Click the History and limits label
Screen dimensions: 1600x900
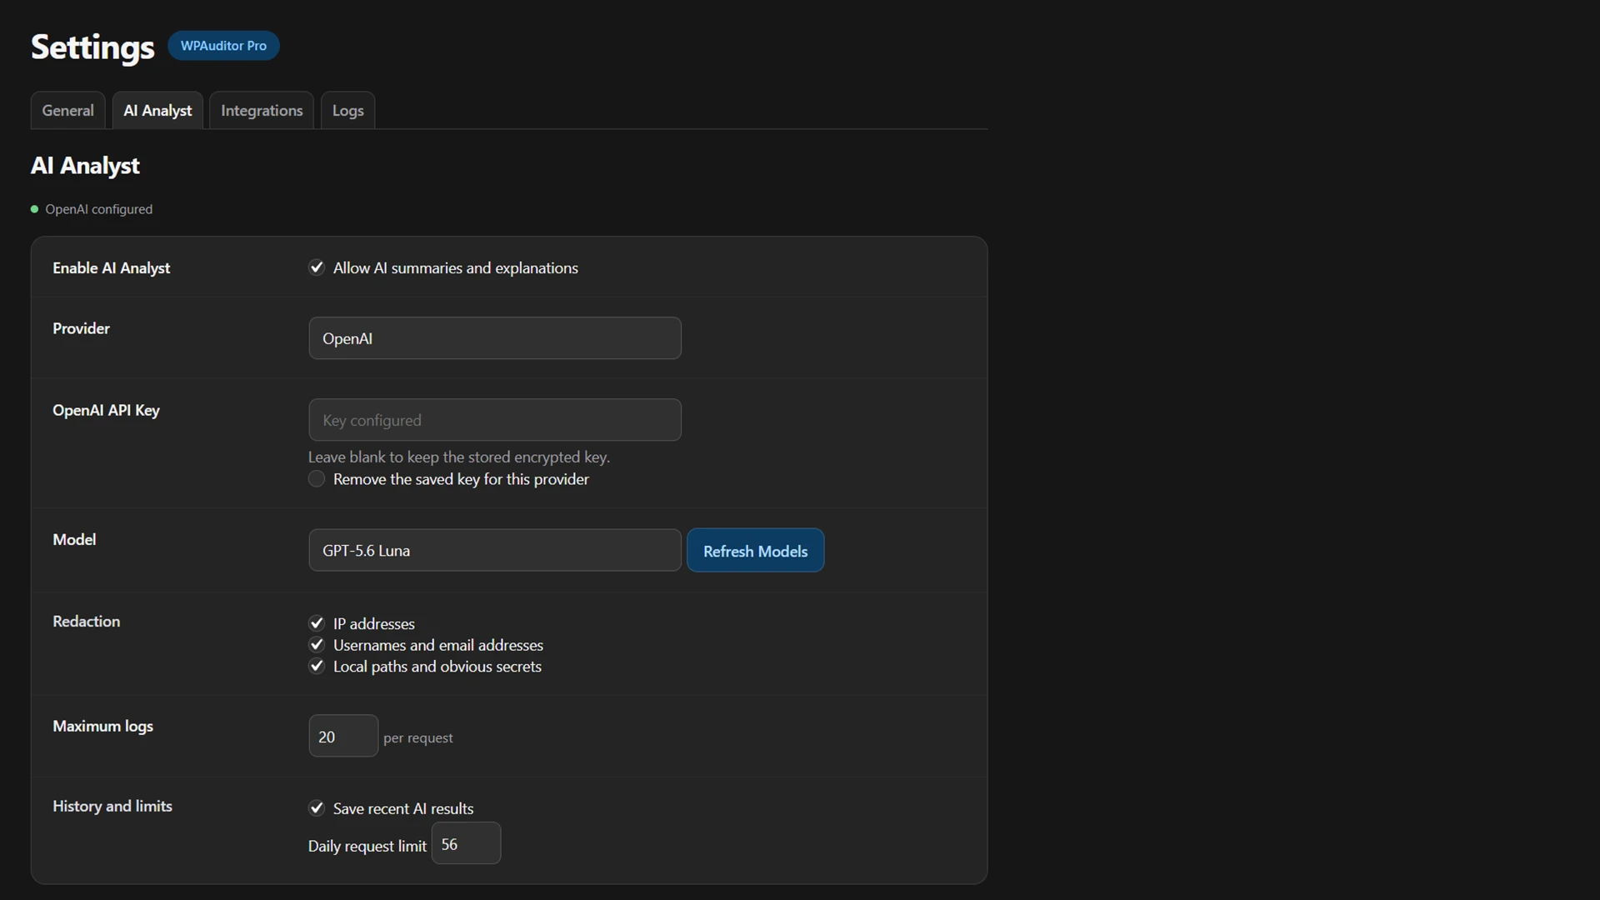tap(112, 806)
